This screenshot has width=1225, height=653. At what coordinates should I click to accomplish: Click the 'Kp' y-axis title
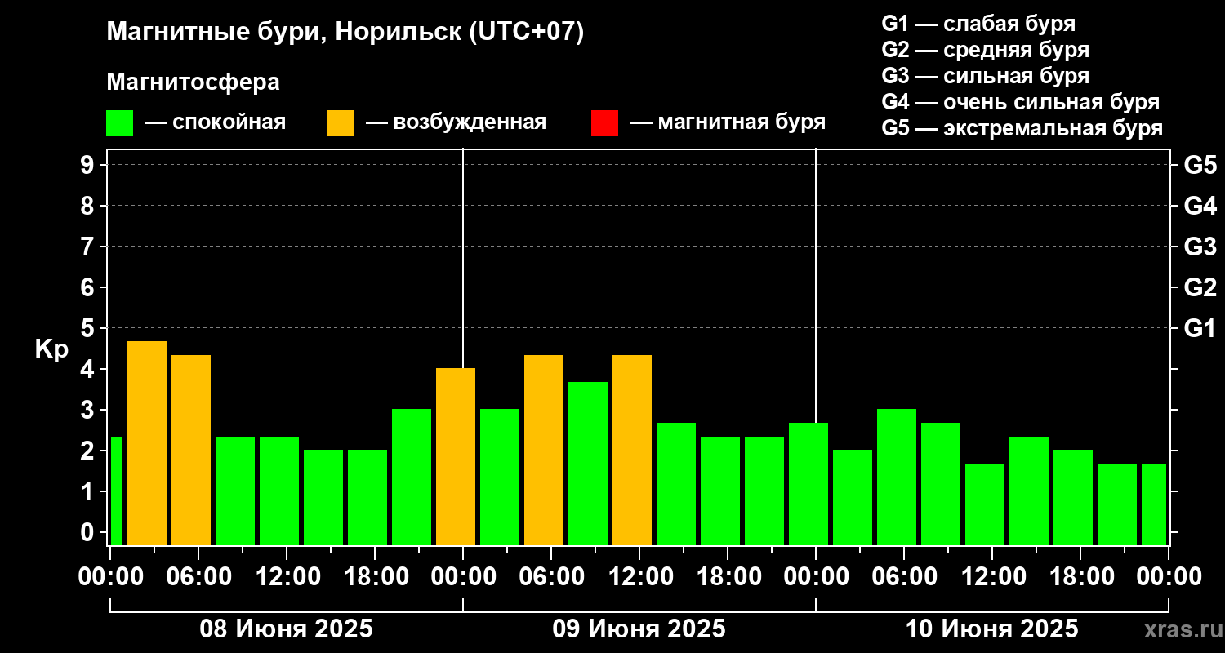pyautogui.click(x=51, y=349)
